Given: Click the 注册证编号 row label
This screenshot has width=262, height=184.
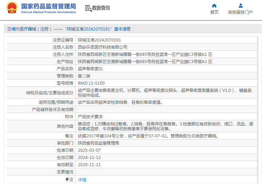Looking at the screenshot, I should click(63, 40).
